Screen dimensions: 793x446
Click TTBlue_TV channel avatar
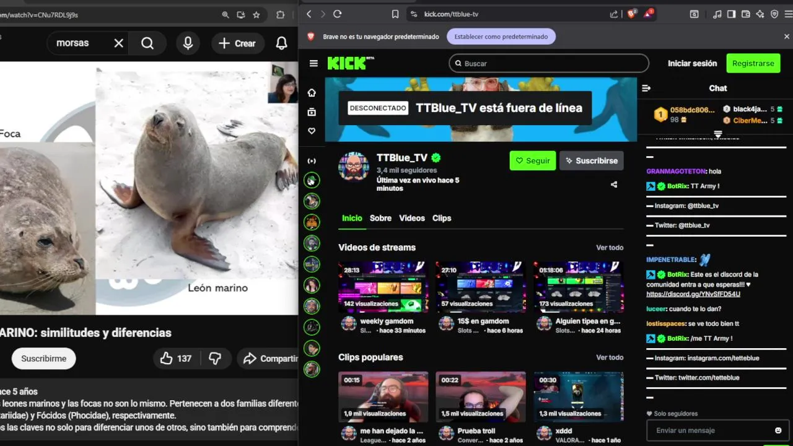click(354, 167)
